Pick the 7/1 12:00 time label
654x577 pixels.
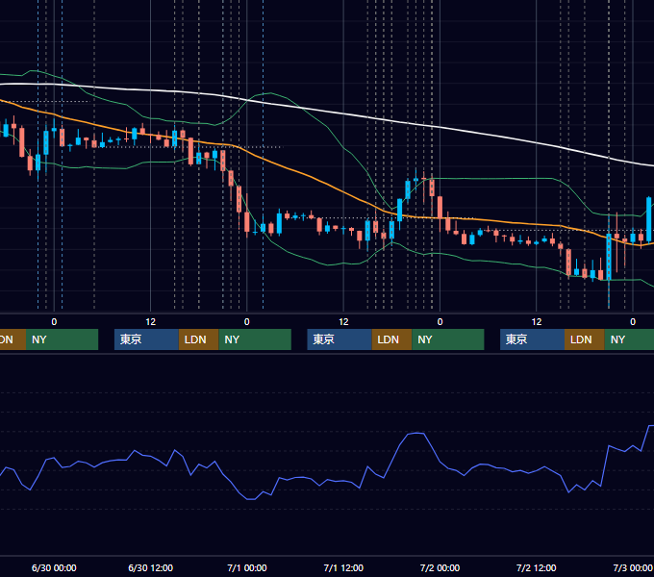coord(343,567)
